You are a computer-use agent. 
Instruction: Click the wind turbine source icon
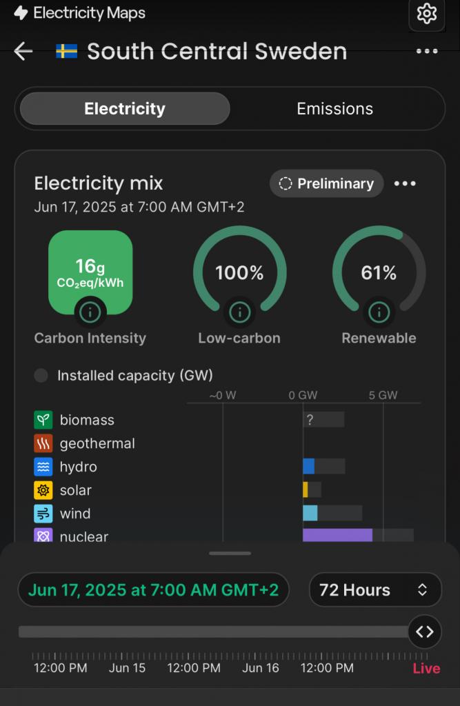(43, 514)
